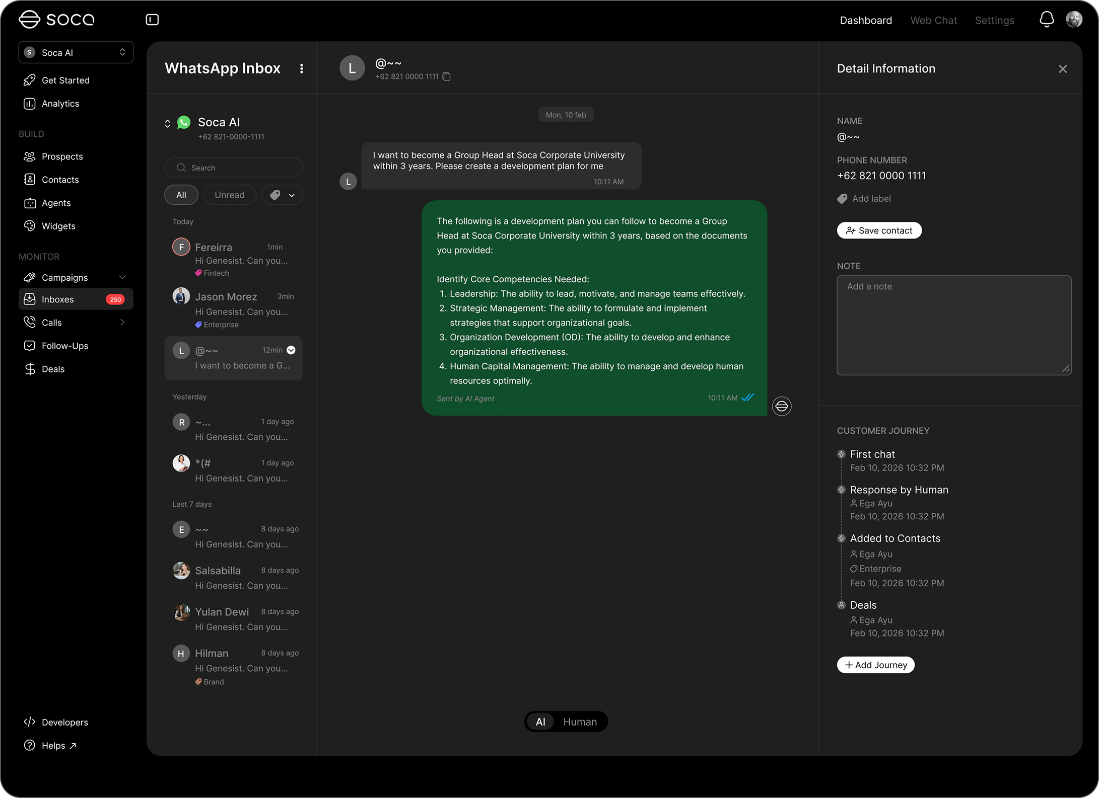Screen dimensions: 1099x798
Task: Open the Widgets sidebar item
Action: tap(58, 226)
